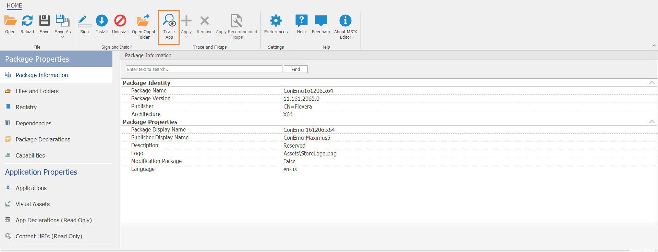Click the Package Declarations sidebar icon
The image size is (658, 252).
8,139
